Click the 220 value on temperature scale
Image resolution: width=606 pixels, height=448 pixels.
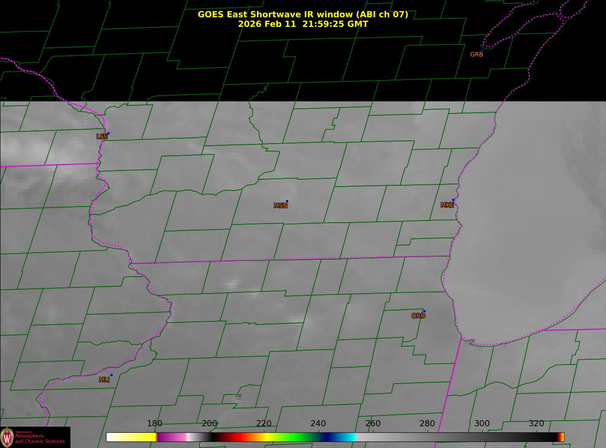click(x=264, y=424)
